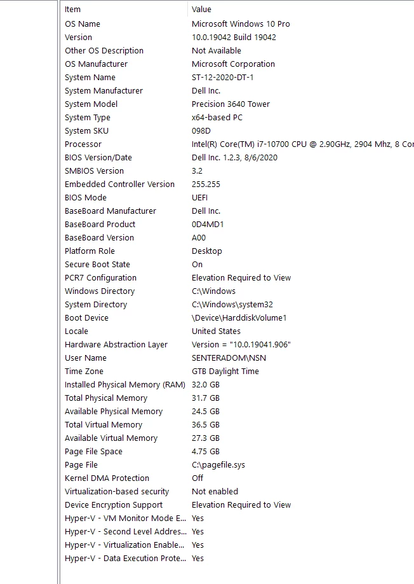Click value 32.0 GB

point(206,385)
